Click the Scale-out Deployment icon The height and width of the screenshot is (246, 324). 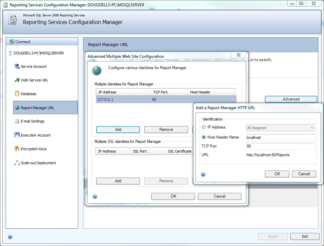click(x=17, y=163)
